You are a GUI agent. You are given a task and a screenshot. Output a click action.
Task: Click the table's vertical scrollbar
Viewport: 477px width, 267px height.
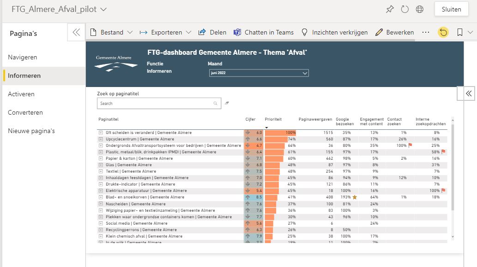tap(453, 167)
